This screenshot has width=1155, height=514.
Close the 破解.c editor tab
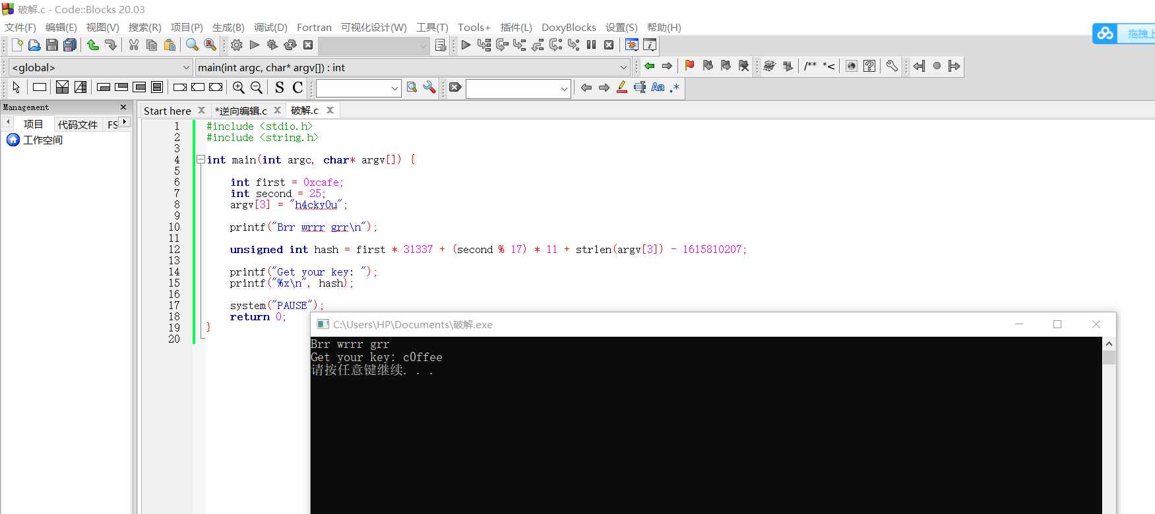(330, 110)
